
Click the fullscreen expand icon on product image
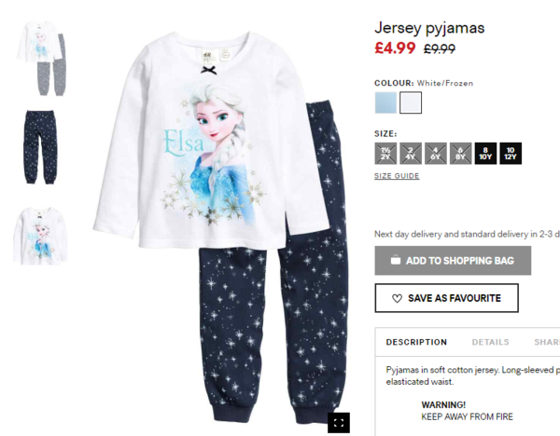point(339,423)
